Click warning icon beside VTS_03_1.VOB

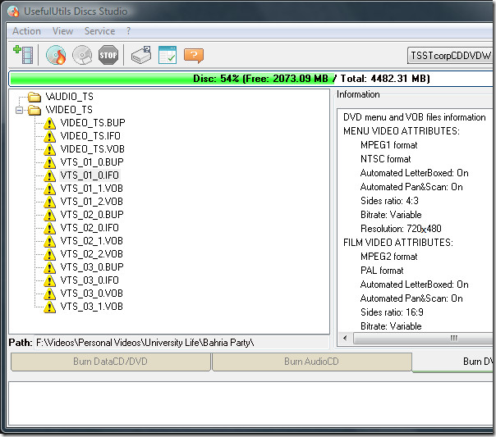49,307
